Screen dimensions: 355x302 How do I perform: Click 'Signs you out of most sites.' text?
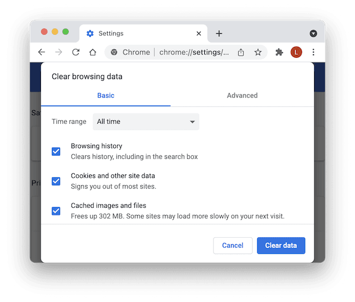[114, 186]
